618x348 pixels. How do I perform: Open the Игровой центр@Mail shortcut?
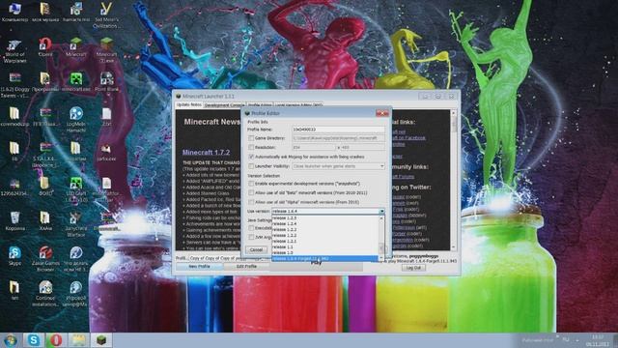pyautogui.click(x=75, y=294)
